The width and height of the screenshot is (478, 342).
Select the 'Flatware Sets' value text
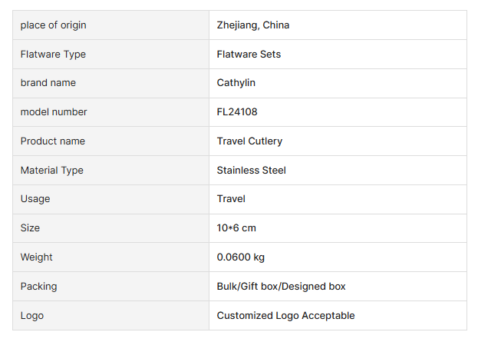pos(249,55)
